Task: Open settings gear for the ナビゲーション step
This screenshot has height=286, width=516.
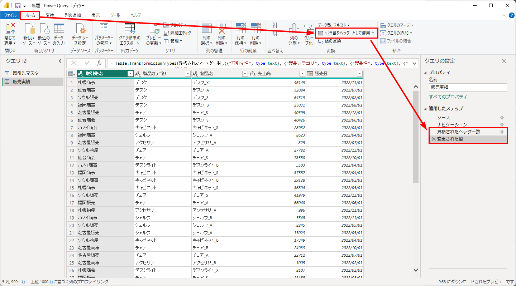Action: pos(502,125)
